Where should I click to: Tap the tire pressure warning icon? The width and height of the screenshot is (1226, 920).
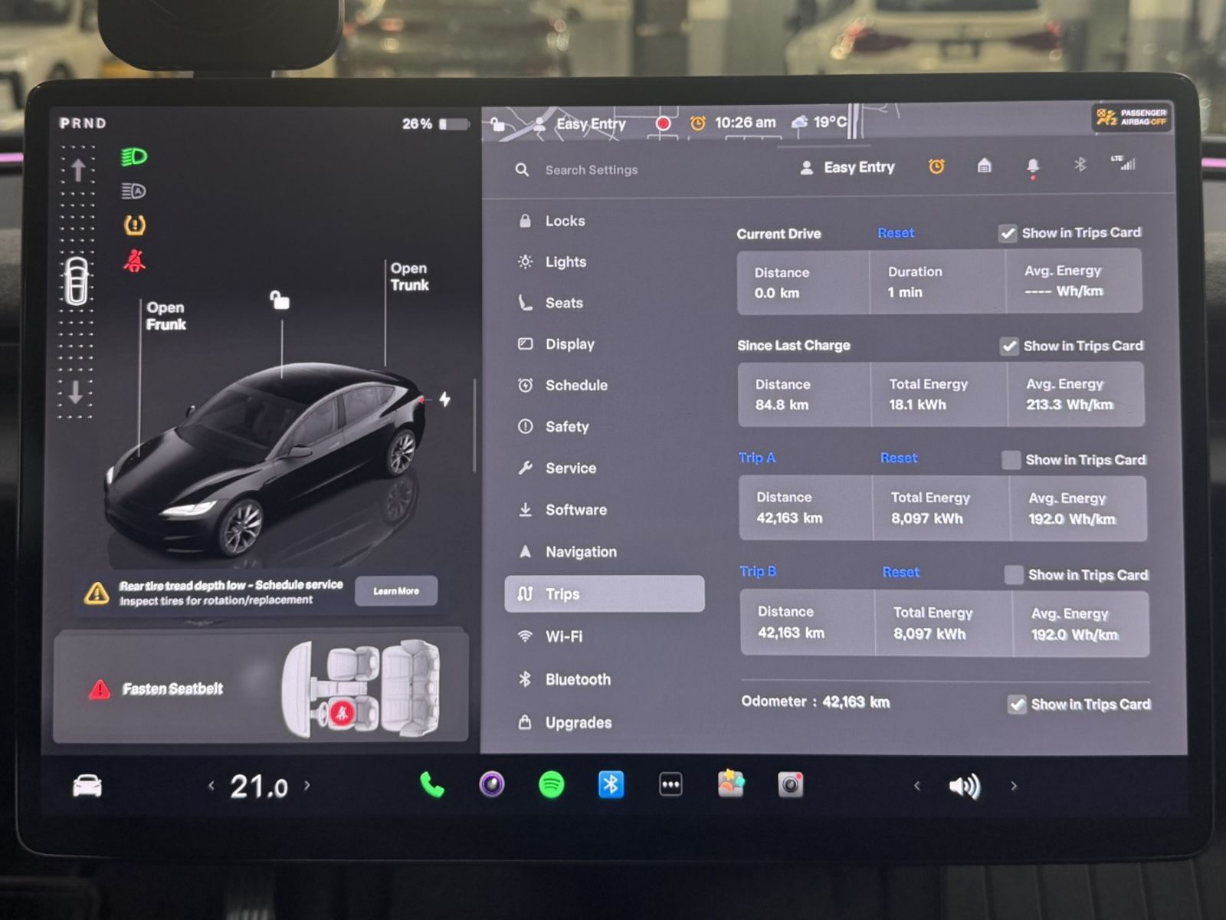pyautogui.click(x=135, y=225)
